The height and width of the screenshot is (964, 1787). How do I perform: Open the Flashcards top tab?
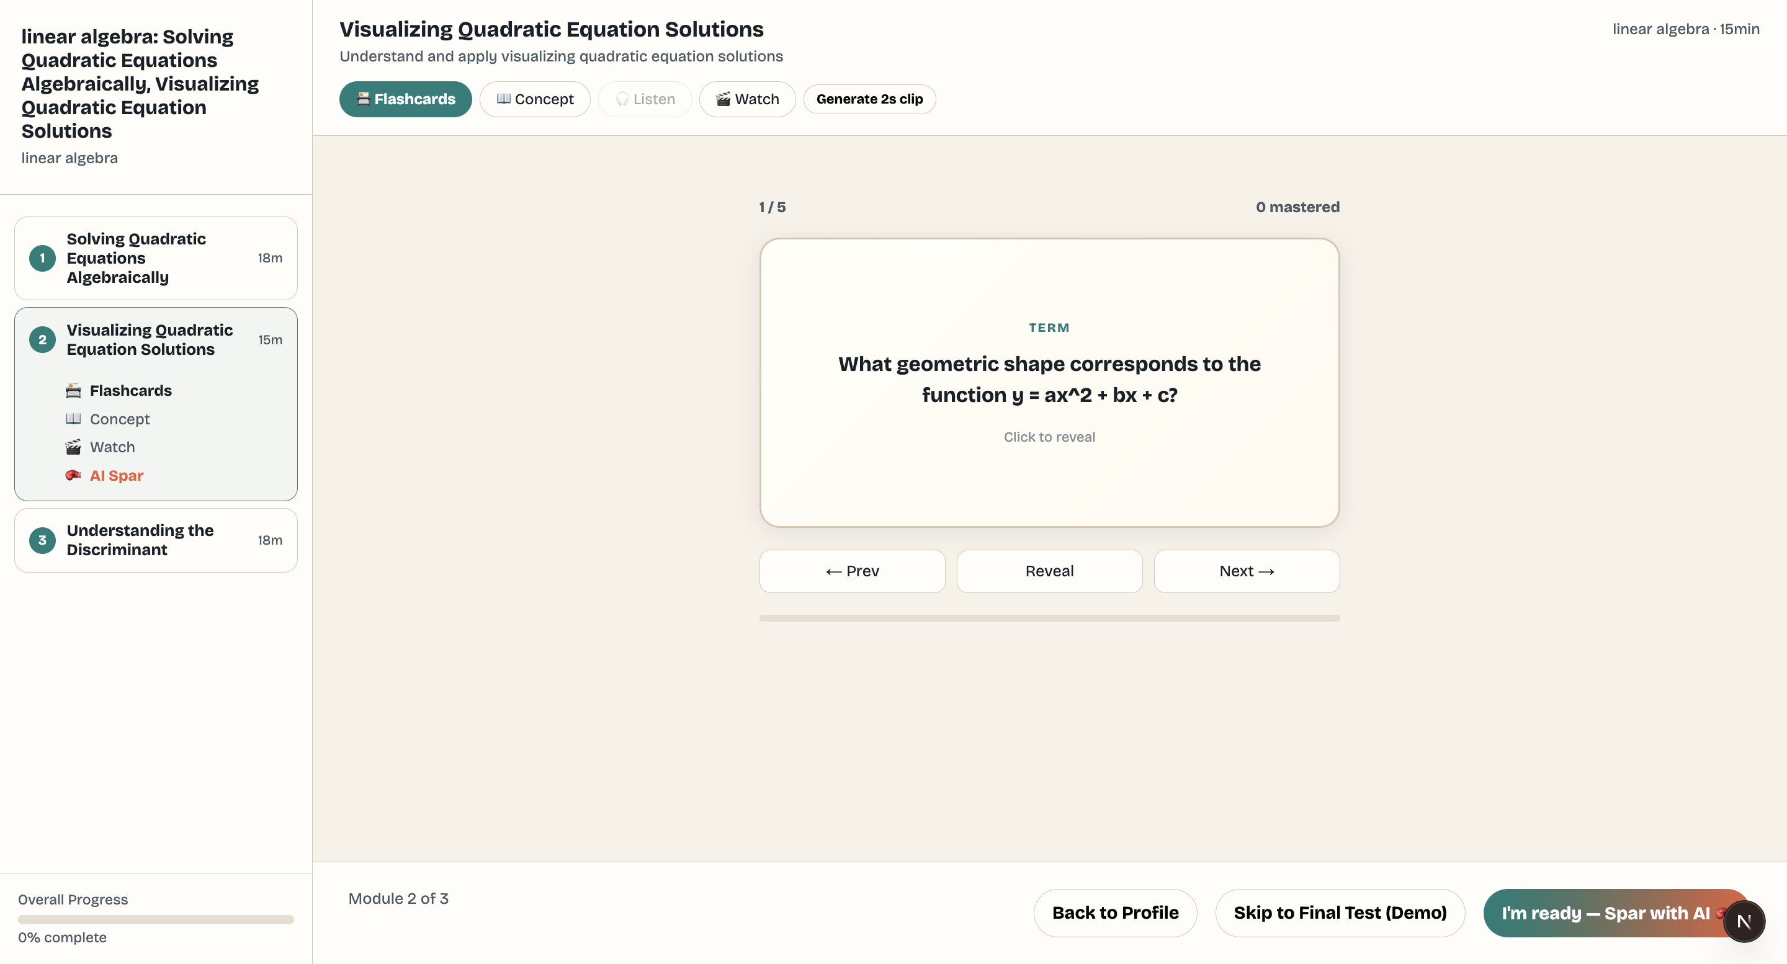(406, 99)
